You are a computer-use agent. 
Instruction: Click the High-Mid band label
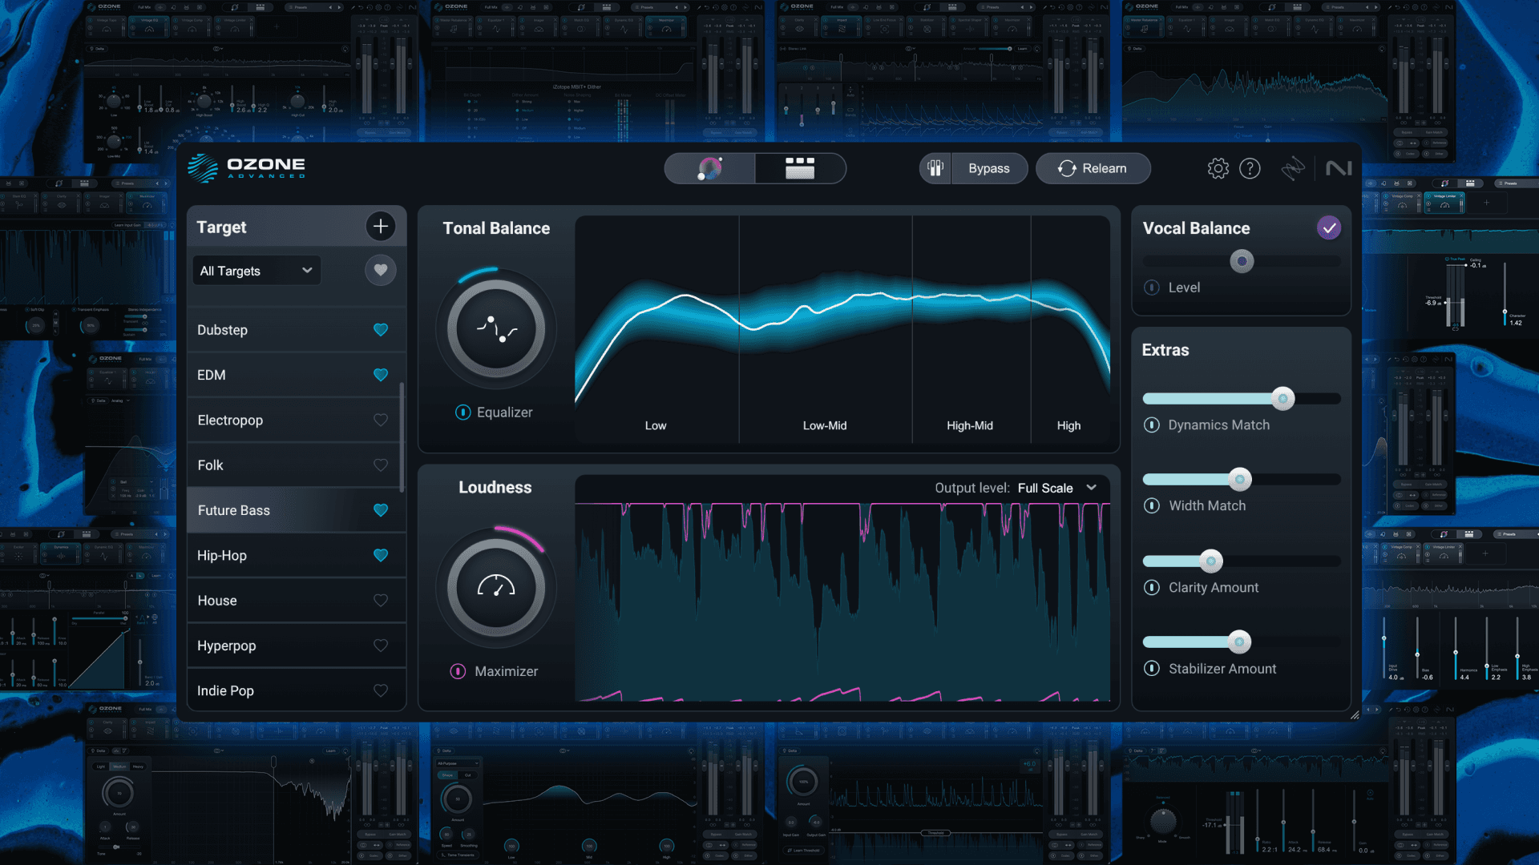[970, 426]
